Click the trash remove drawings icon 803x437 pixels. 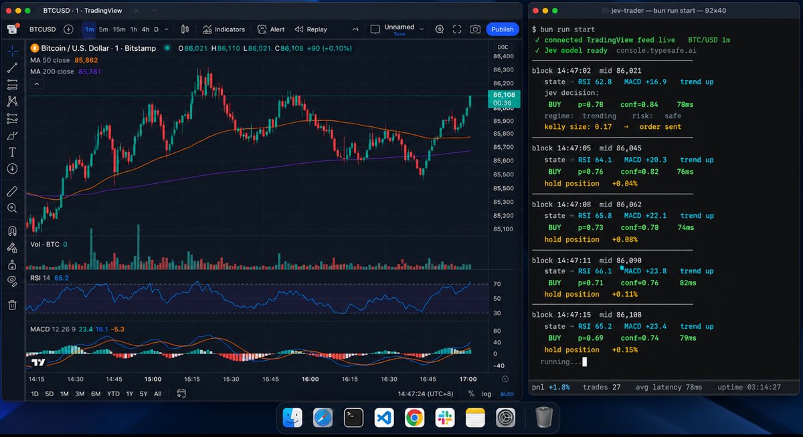pos(12,305)
